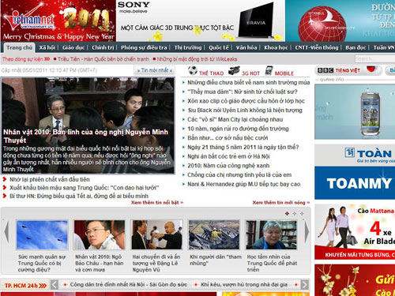Open article about nam sinh trường múa
Screen dimensions: 395x296
(249, 83)
